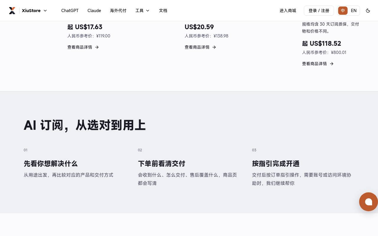378x236 pixels.
Task: Switch language to 中
Action: pyautogui.click(x=343, y=11)
